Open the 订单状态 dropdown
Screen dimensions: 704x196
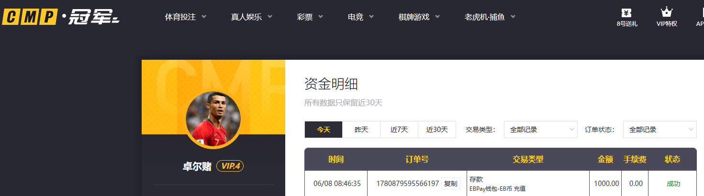pos(660,130)
